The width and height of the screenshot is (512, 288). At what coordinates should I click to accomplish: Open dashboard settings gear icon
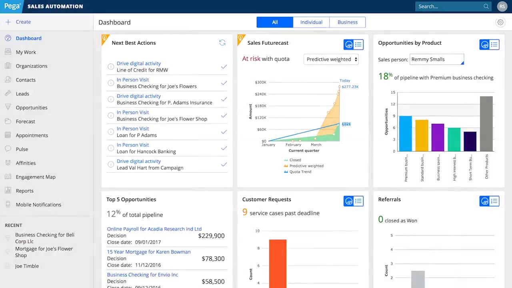click(500, 22)
